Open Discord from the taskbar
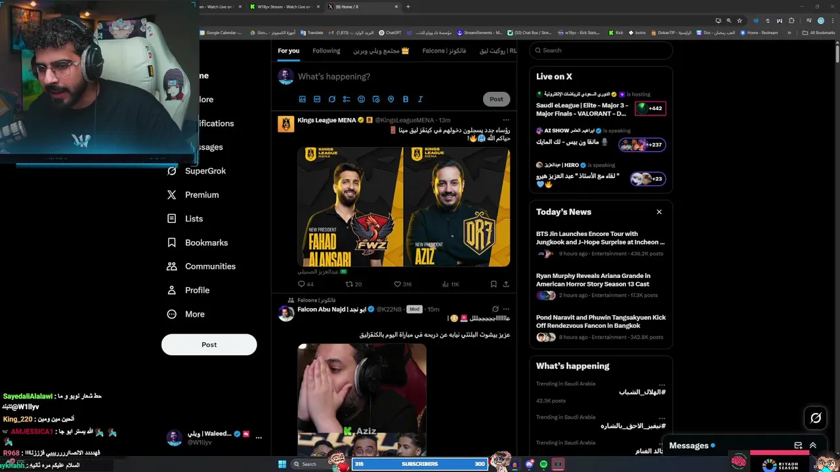 tap(530, 464)
